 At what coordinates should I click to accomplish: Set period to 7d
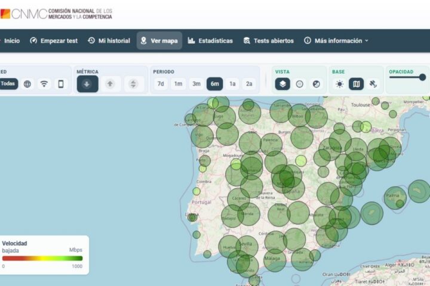click(161, 84)
